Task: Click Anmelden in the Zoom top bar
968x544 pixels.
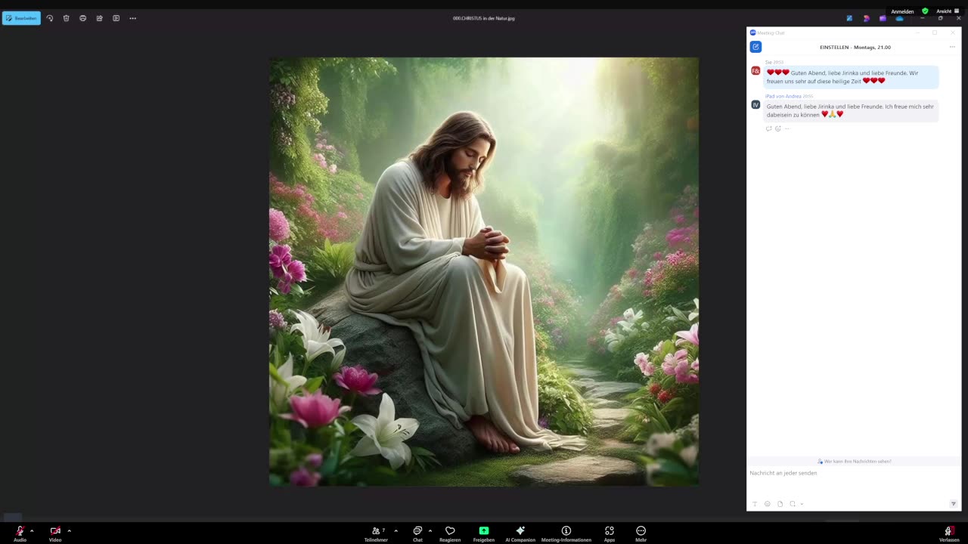Action: [x=902, y=11]
